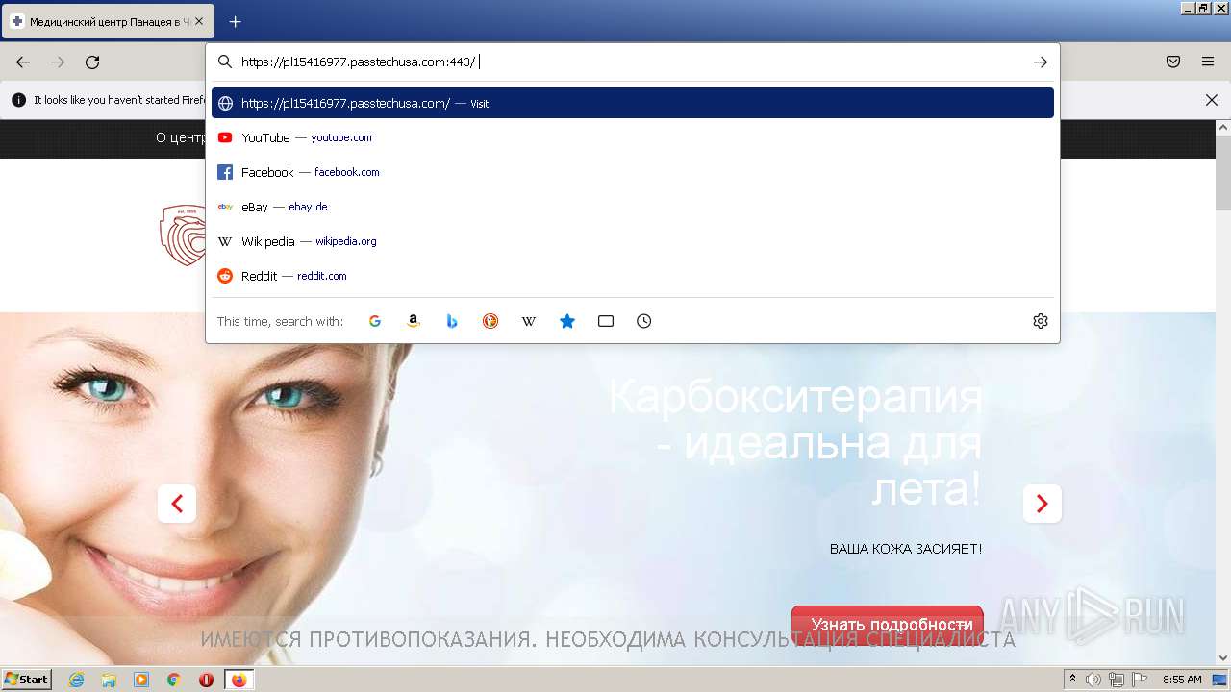Close the Медицинский центр Панацея tab
The width and height of the screenshot is (1231, 692).
[199, 21]
